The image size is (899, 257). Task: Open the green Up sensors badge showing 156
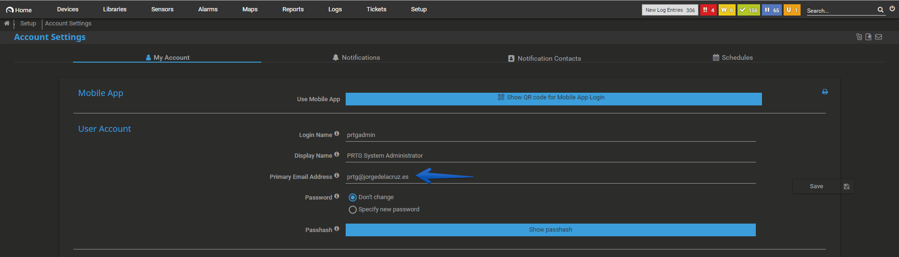tap(748, 10)
